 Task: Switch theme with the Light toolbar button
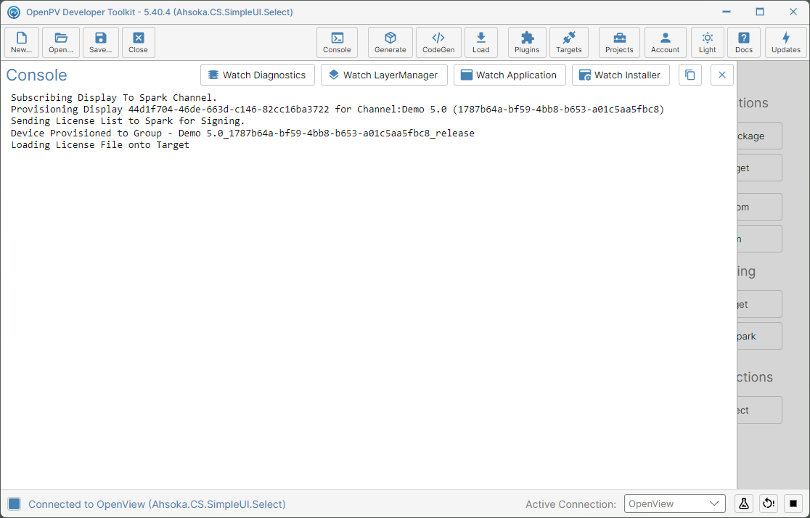[x=708, y=42]
